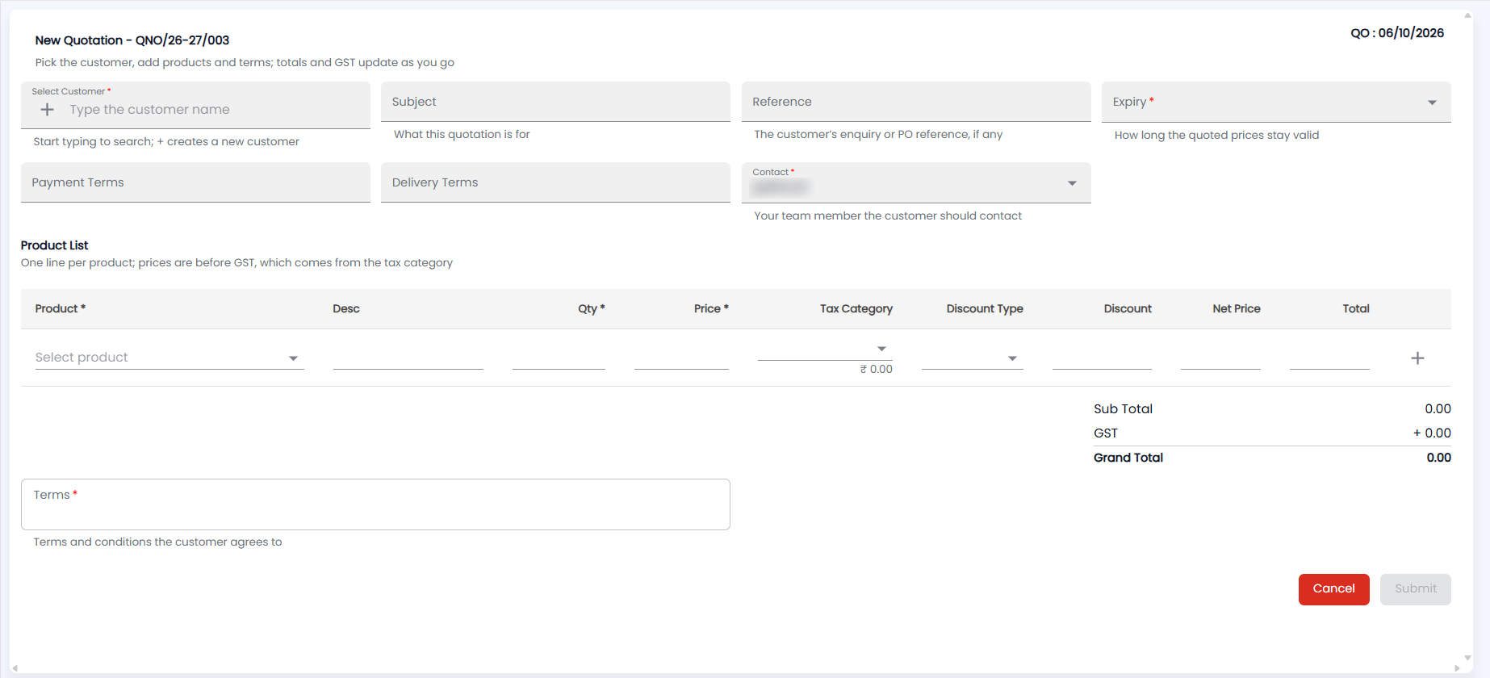This screenshot has width=1490, height=678.
Task: Click the Payment Terms field
Action: pos(195,182)
